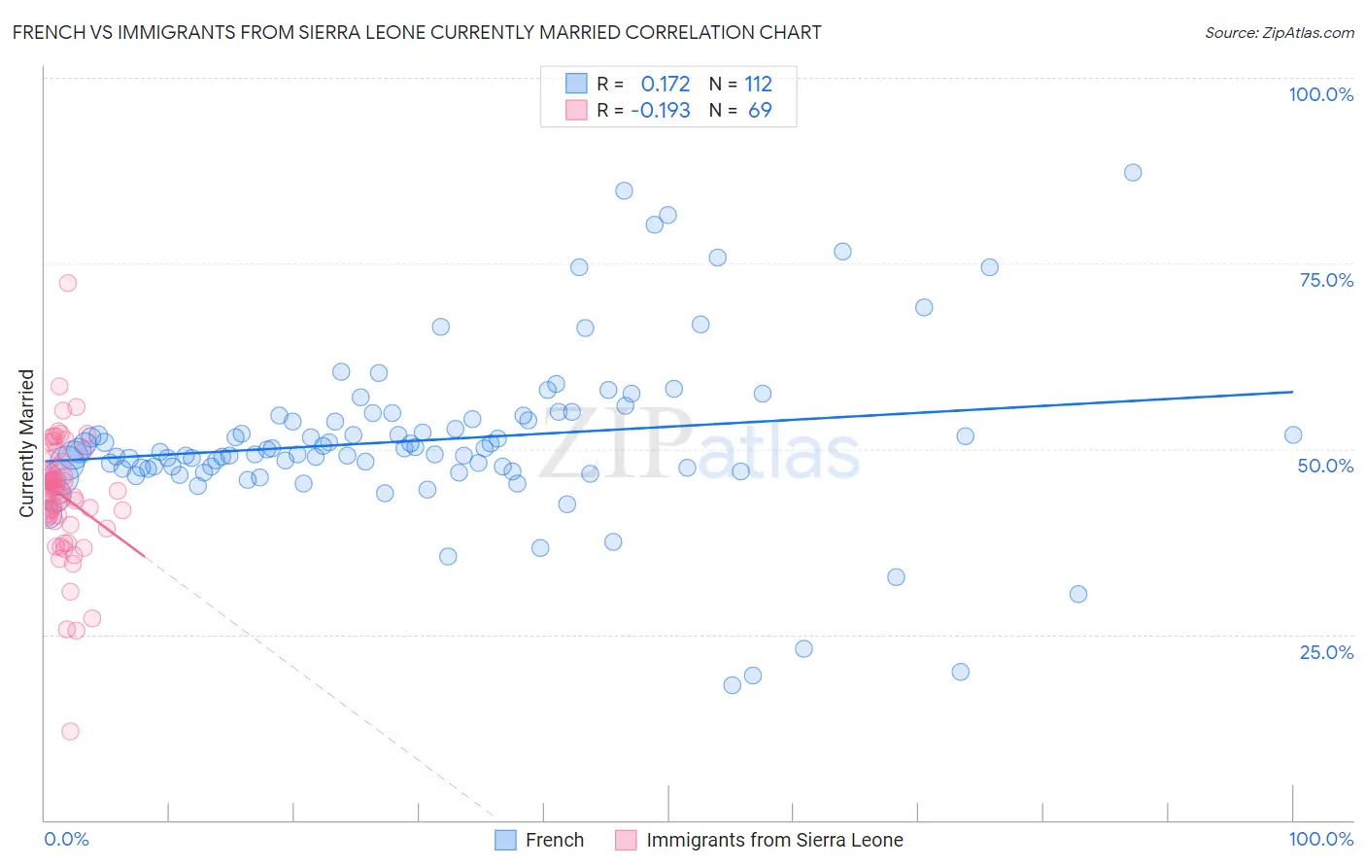Click the lowest pink Sierra Leone data point
The image size is (1366, 867).
pos(70,731)
